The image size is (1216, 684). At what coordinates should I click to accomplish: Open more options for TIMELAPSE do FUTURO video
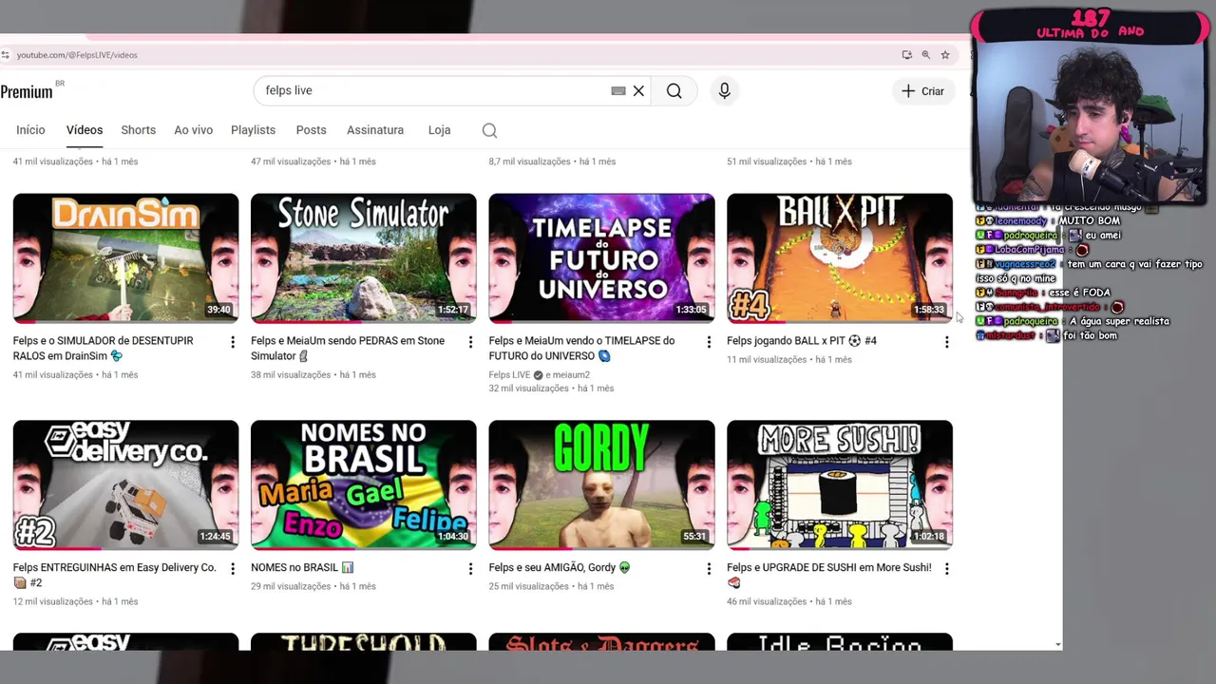pyautogui.click(x=708, y=342)
